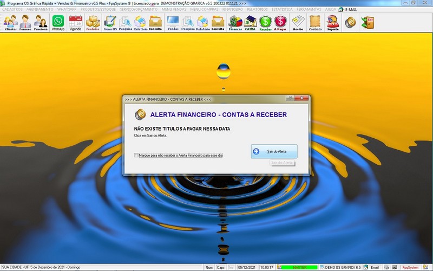The image size is (433, 271).
Task: Click the help question mark on alert dialog
Action: [290, 98]
